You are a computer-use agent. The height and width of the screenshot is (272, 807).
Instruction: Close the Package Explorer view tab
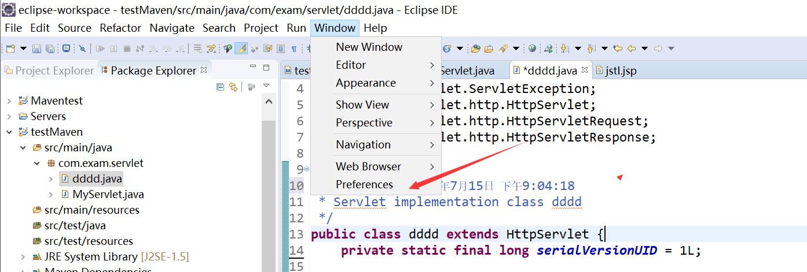(204, 70)
